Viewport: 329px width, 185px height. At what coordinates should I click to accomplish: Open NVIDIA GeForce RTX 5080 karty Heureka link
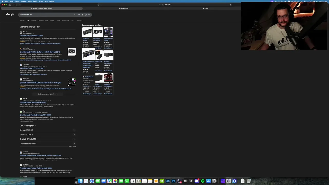tap(32, 68)
